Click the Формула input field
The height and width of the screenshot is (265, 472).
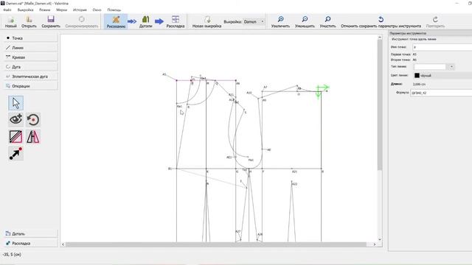(441, 93)
